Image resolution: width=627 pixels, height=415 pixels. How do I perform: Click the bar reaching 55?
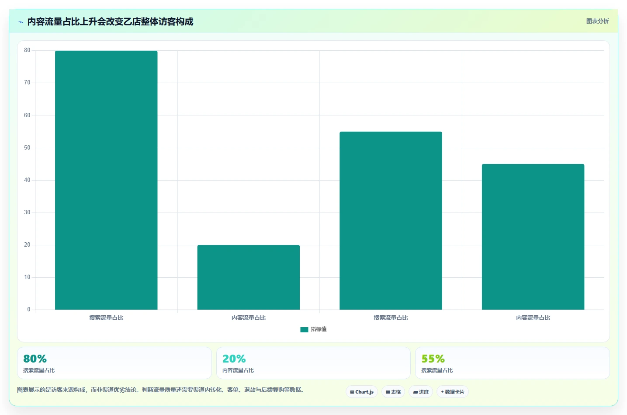[391, 221]
